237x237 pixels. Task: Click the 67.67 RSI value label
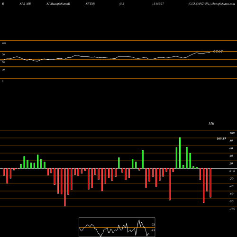pos(218,51)
